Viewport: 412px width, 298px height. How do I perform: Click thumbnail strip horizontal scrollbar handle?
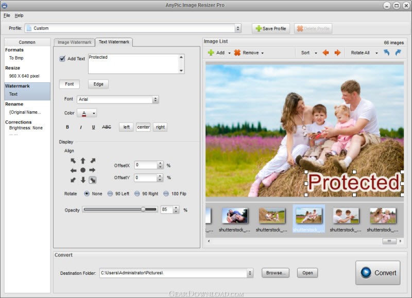(x=389, y=241)
